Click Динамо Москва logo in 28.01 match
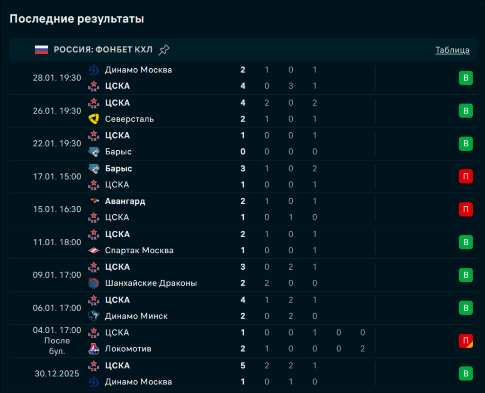This screenshot has height=393, width=485. (94, 70)
